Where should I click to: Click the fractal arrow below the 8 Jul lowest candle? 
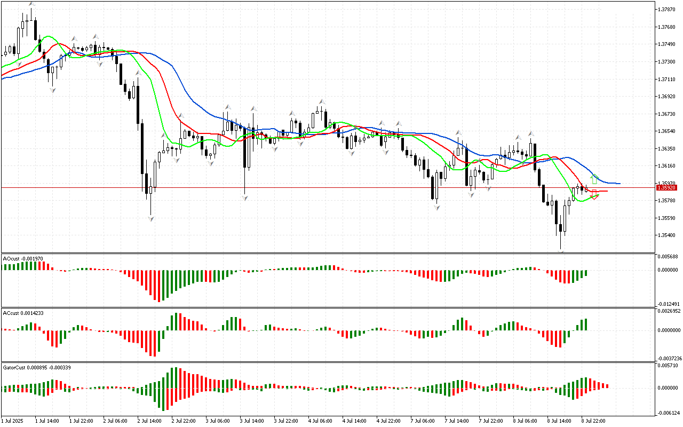(x=561, y=251)
